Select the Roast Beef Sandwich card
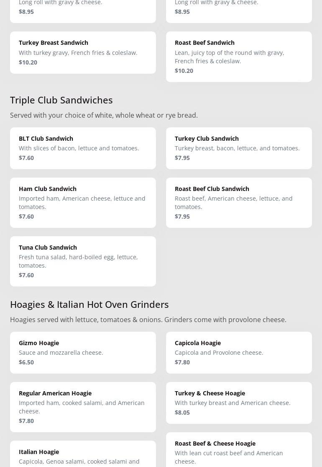The width and height of the screenshot is (322, 467). [239, 57]
